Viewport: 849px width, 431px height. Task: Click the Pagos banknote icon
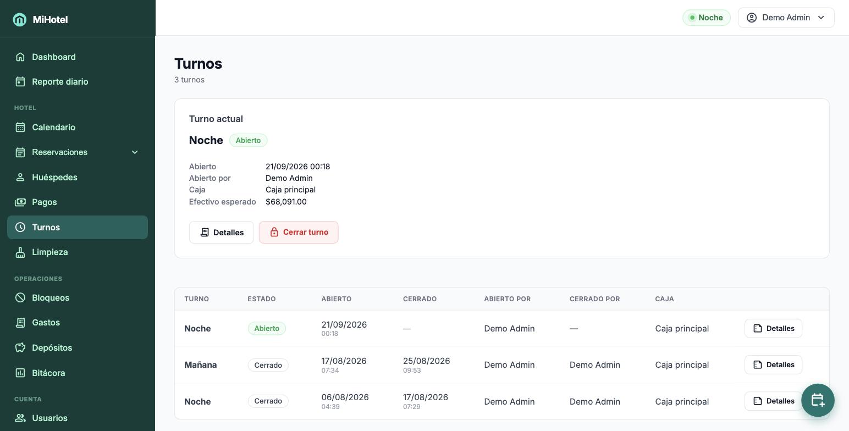click(20, 202)
